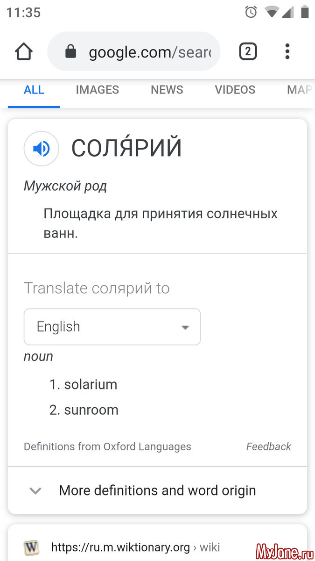Tap the battery status icon
The image size is (315, 561).
(x=305, y=12)
